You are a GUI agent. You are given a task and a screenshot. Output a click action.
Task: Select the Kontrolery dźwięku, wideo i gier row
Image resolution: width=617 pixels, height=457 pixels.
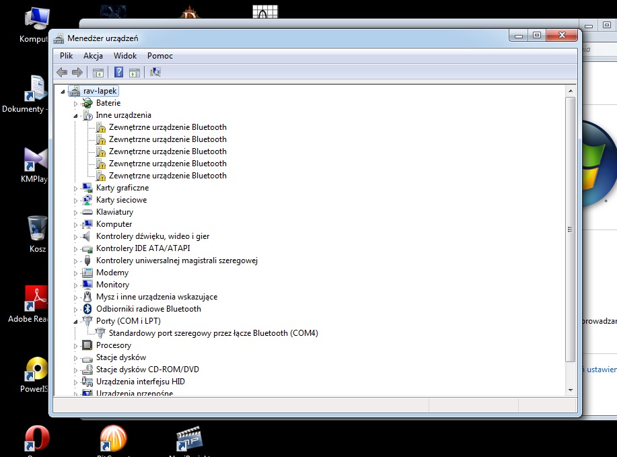[153, 236]
